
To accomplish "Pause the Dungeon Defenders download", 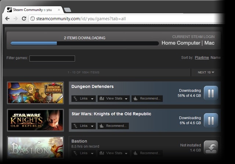I will [x=211, y=93].
